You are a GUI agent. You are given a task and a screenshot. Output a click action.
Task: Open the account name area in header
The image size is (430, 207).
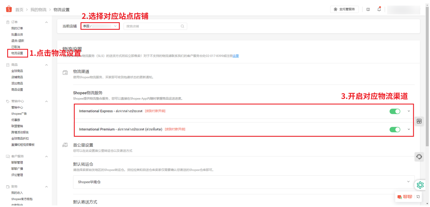pyautogui.click(x=404, y=10)
